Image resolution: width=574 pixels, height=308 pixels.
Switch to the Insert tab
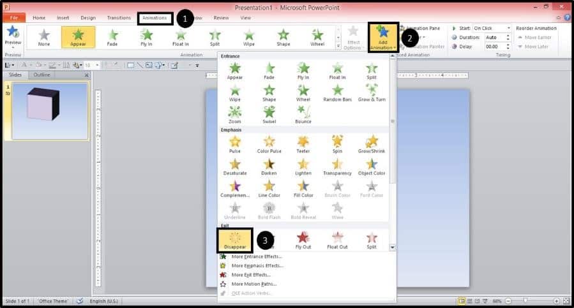[x=63, y=18]
